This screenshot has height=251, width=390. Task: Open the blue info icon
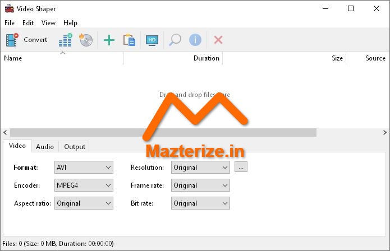coord(195,40)
